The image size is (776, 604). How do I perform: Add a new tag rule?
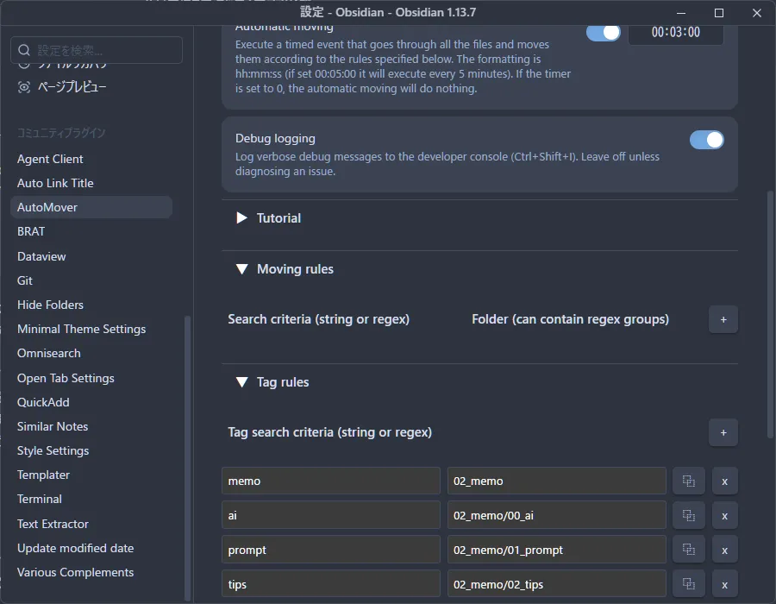pyautogui.click(x=723, y=432)
